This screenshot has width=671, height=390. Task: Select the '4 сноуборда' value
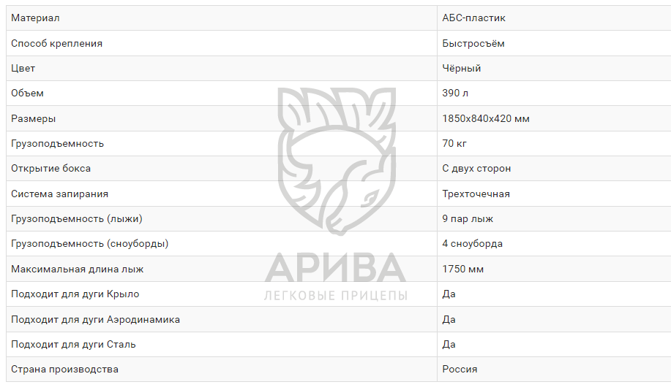coord(472,243)
